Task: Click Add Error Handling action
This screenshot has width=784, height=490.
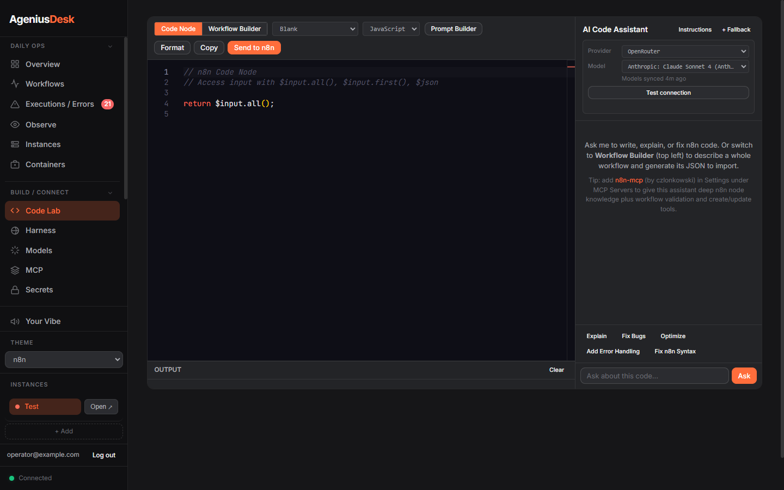Action: [x=613, y=351]
